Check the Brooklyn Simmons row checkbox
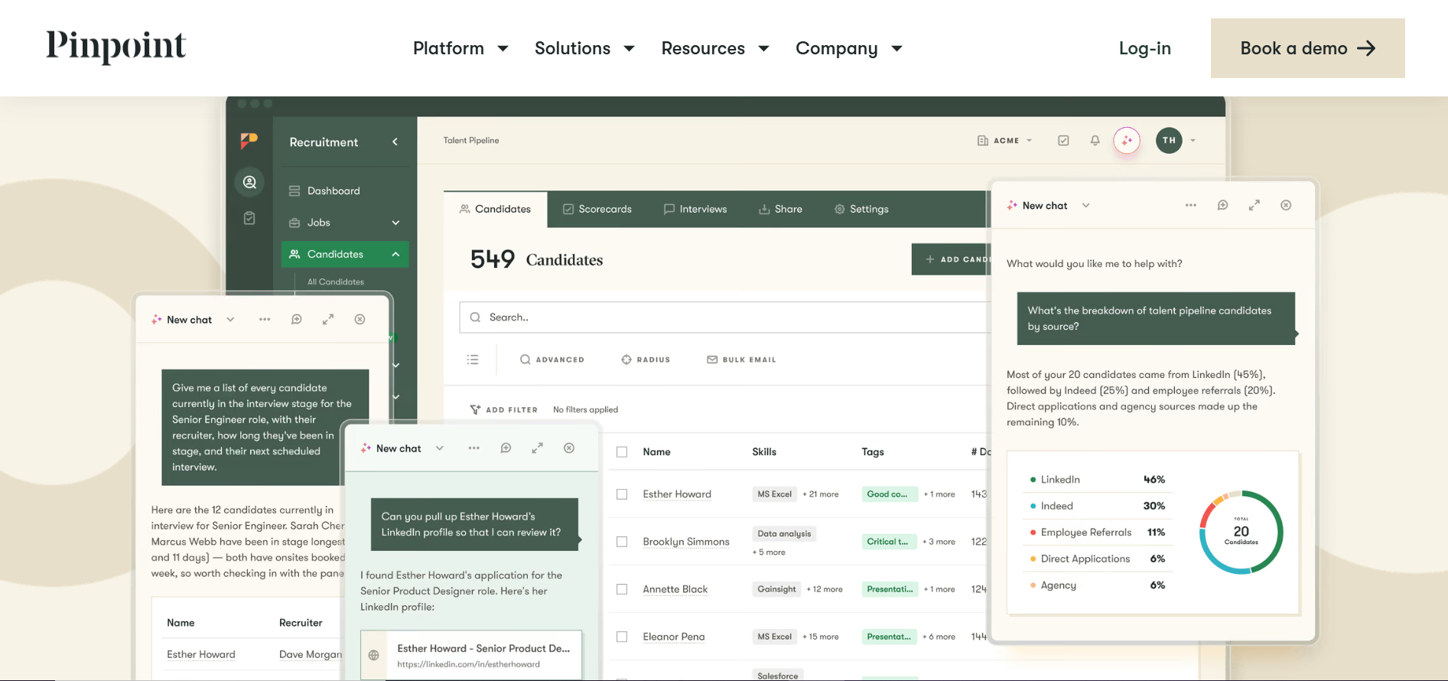Screen dimensions: 1448x681 coord(622,542)
